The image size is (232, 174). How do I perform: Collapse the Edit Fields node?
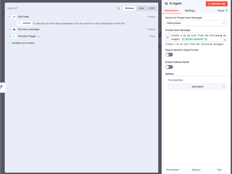(x=9, y=17)
